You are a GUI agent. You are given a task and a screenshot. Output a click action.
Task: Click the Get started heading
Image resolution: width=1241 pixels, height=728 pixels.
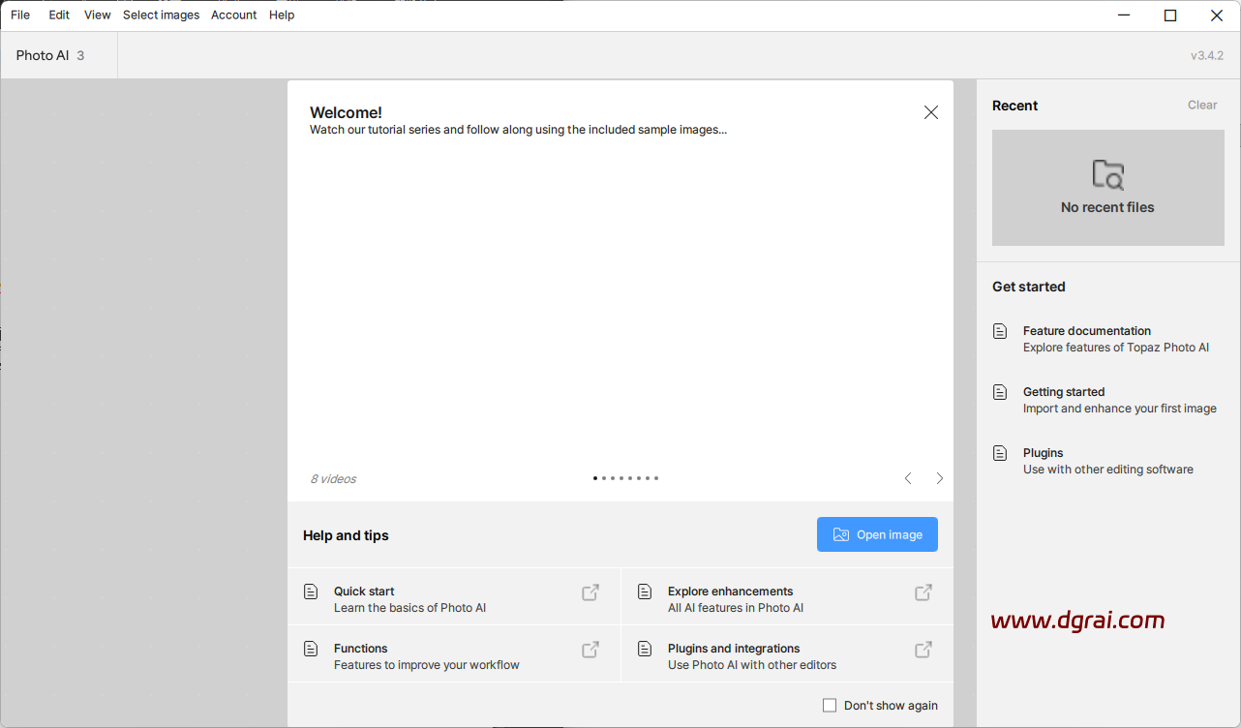1028,287
